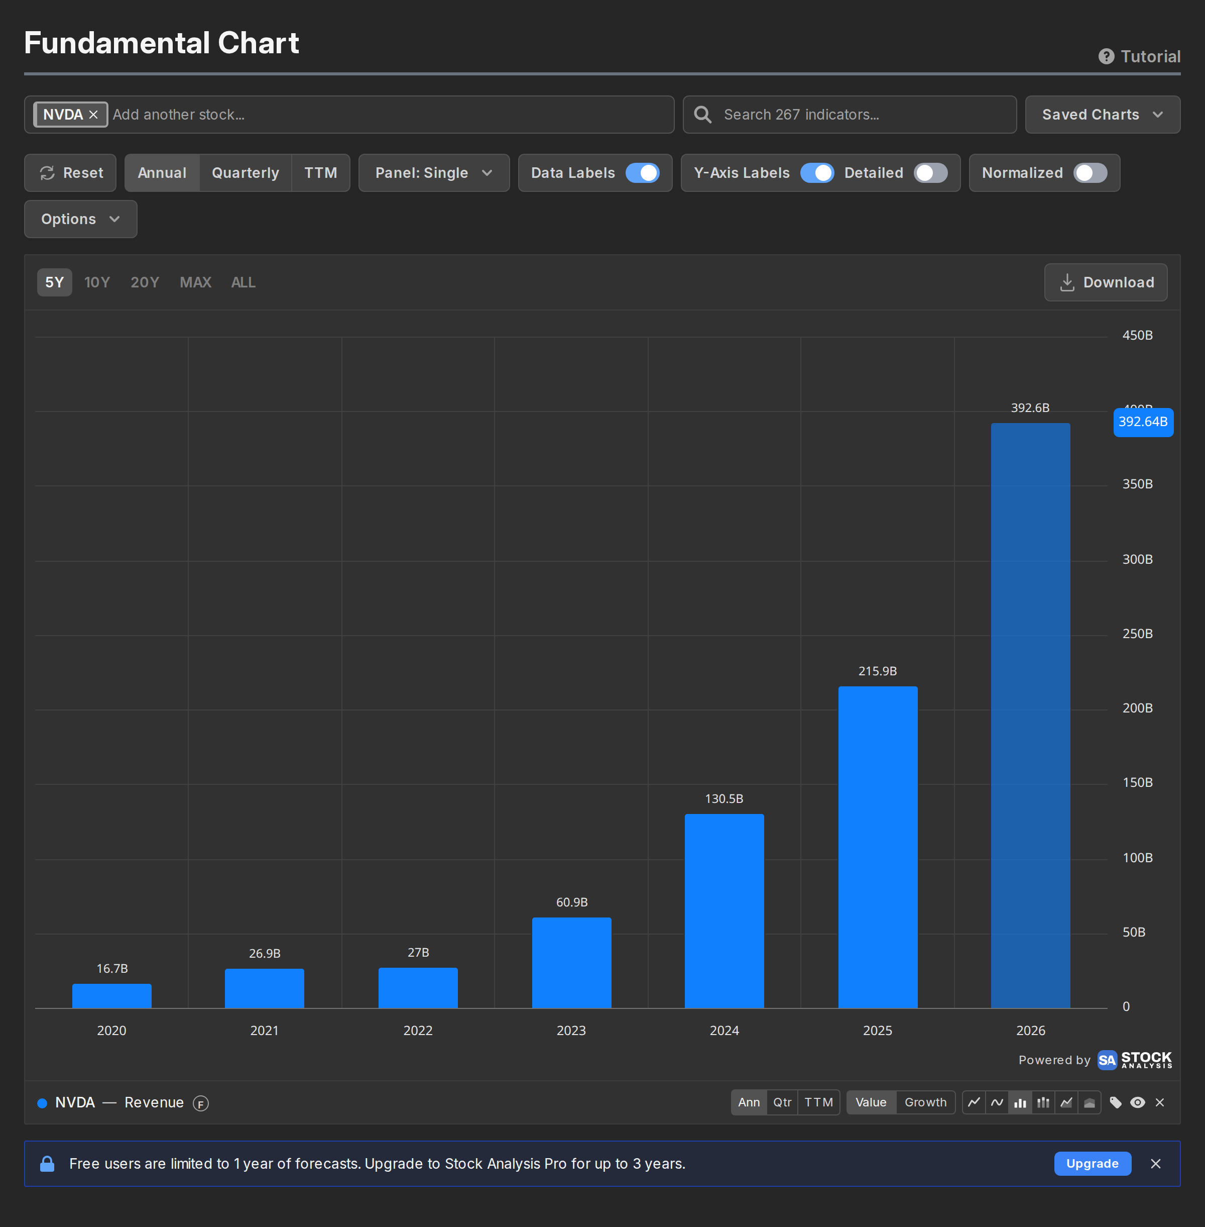Dismiss the forecast limit banner
The width and height of the screenshot is (1205, 1227).
click(1156, 1164)
